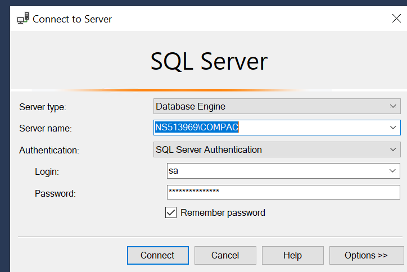Click the Authentication label

click(x=49, y=150)
